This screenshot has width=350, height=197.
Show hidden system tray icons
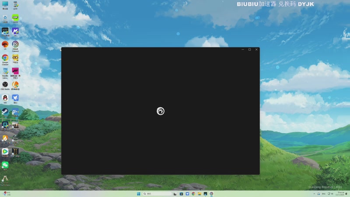(314, 193)
